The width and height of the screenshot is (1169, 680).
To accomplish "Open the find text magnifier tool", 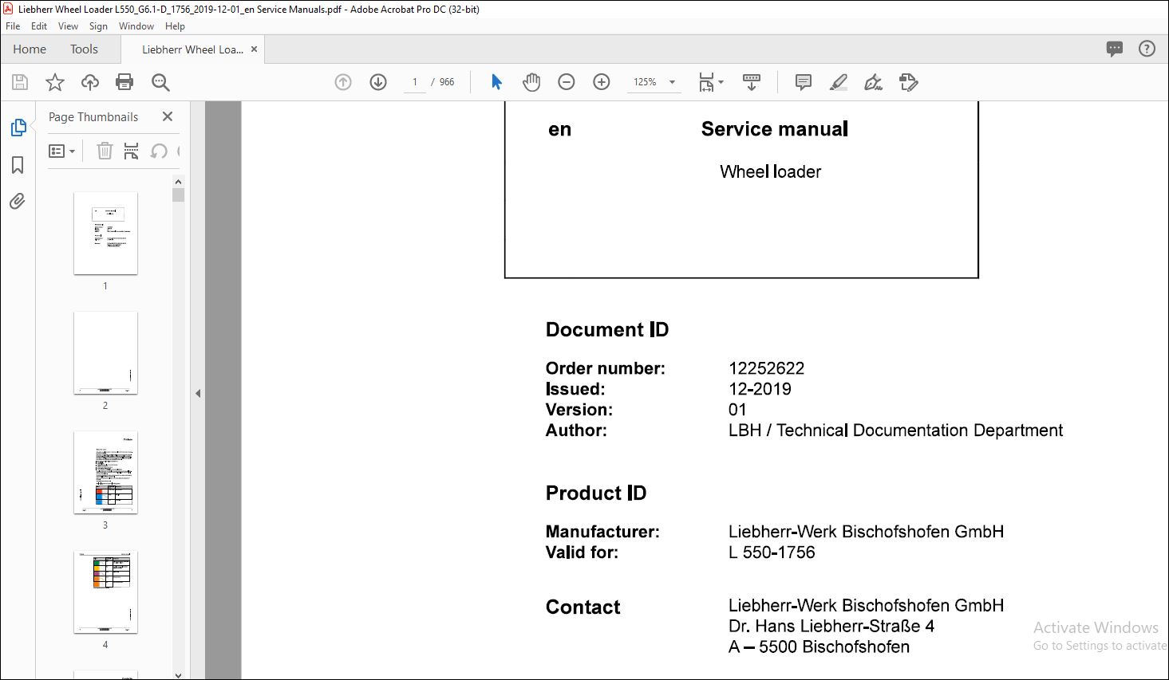I will (160, 82).
